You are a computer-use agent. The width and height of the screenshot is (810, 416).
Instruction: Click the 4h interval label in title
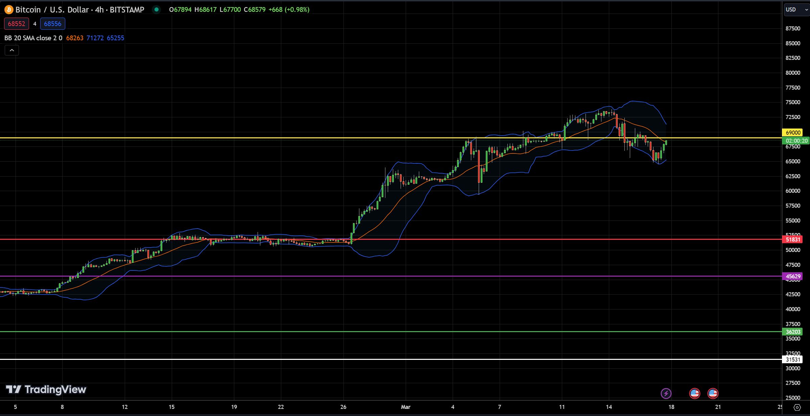pyautogui.click(x=99, y=9)
